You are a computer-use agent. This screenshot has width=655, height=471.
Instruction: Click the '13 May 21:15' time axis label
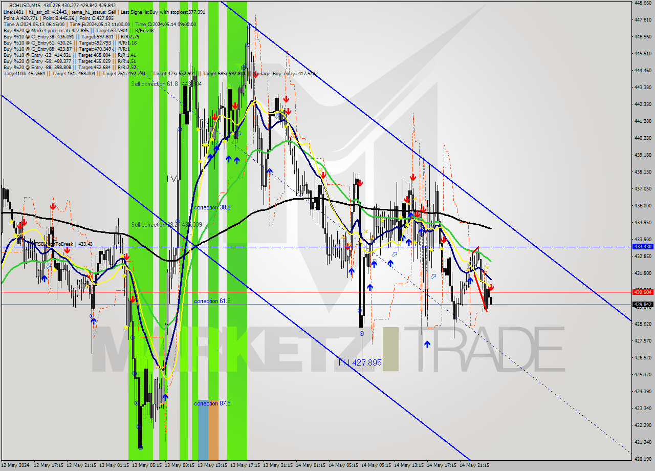point(278,465)
